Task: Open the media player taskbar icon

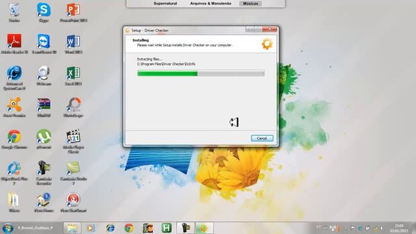Action: 90,228
